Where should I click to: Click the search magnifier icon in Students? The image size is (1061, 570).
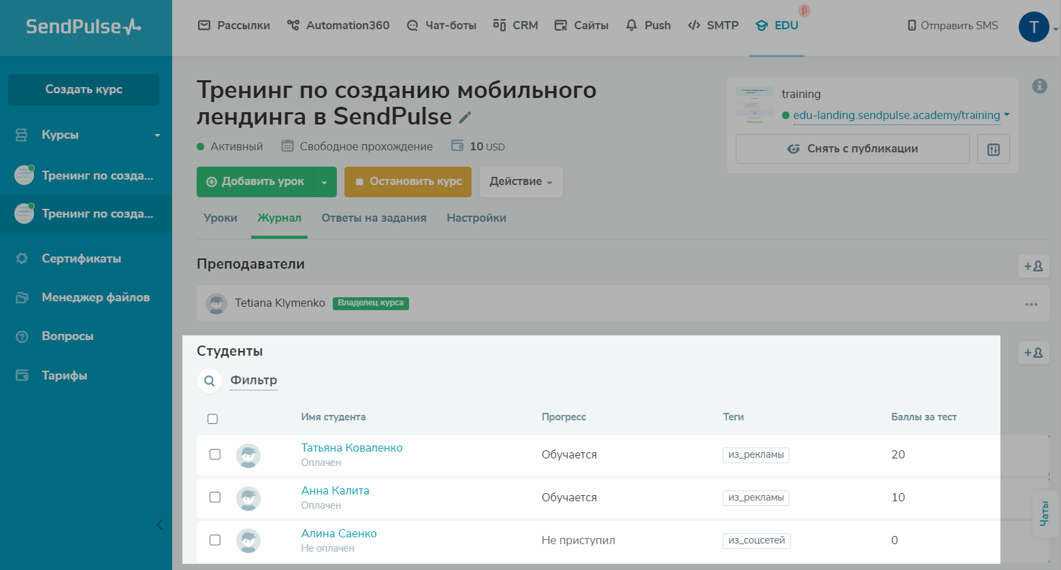coord(210,381)
